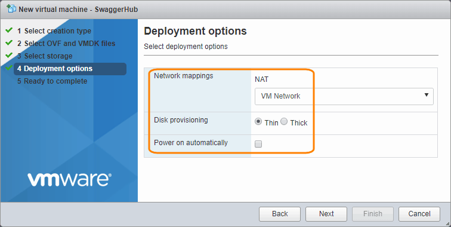This screenshot has width=451, height=227.
Task: Open the VM Network mapping dropdown
Action: (x=344, y=96)
